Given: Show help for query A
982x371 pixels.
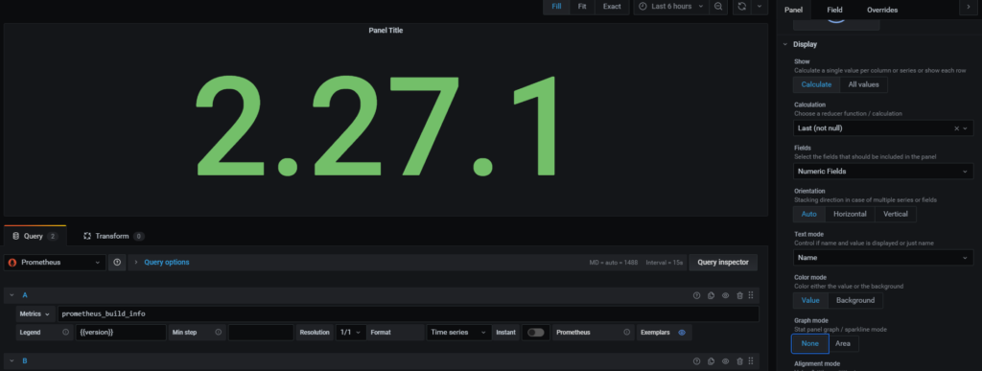Looking at the screenshot, I should 696,295.
